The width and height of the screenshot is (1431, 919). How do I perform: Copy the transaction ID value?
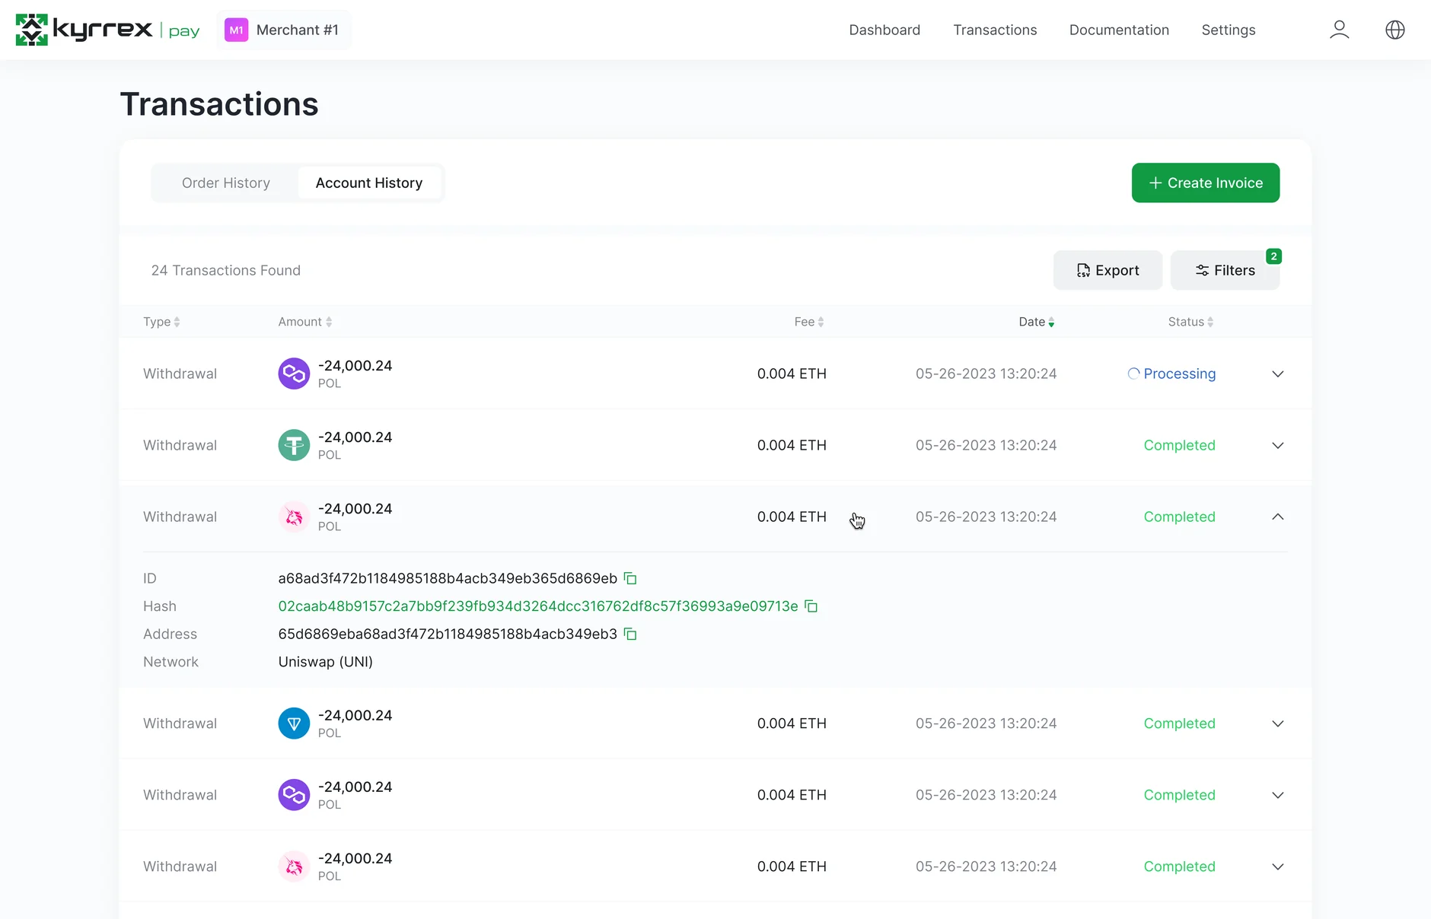pos(630,578)
